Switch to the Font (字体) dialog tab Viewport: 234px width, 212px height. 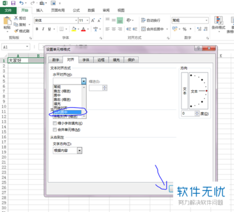[86, 60]
